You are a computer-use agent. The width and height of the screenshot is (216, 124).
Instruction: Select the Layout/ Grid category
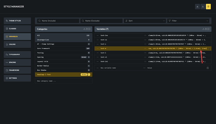click(x=64, y=61)
